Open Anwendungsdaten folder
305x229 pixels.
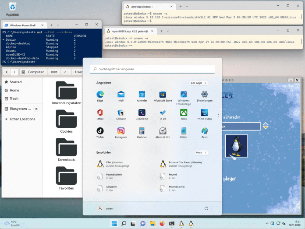tap(66, 93)
